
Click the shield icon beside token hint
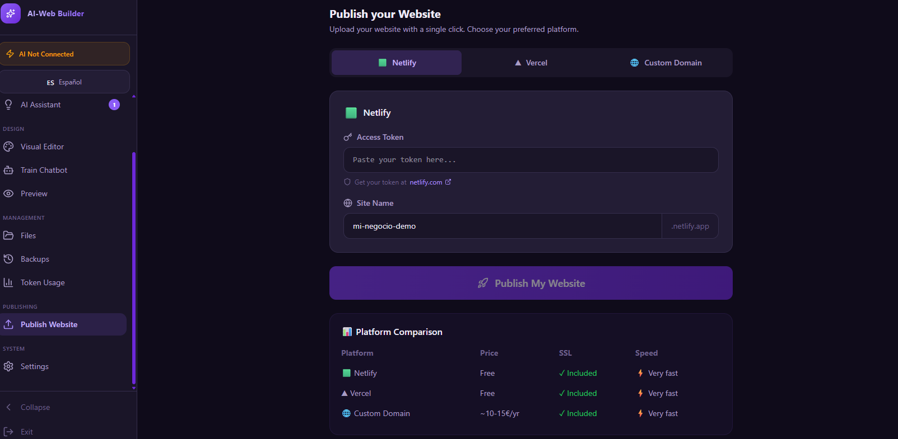[347, 182]
